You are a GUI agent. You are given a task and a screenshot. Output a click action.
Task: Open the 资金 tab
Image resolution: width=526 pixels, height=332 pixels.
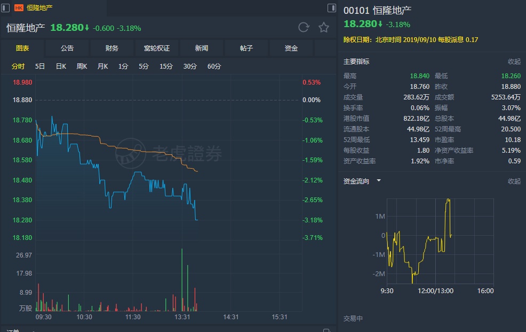point(291,48)
